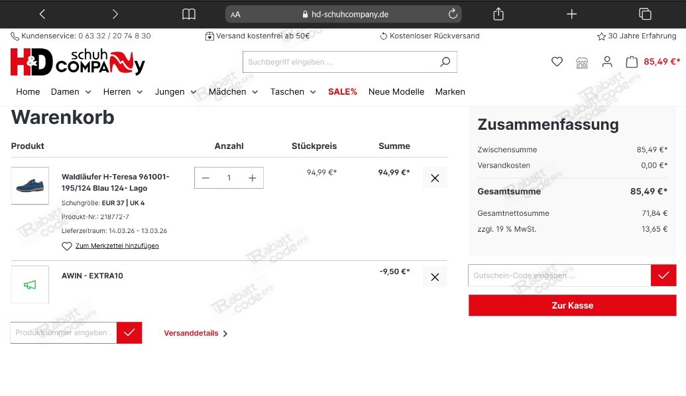
Task: Click the search magnifier icon
Action: click(445, 61)
